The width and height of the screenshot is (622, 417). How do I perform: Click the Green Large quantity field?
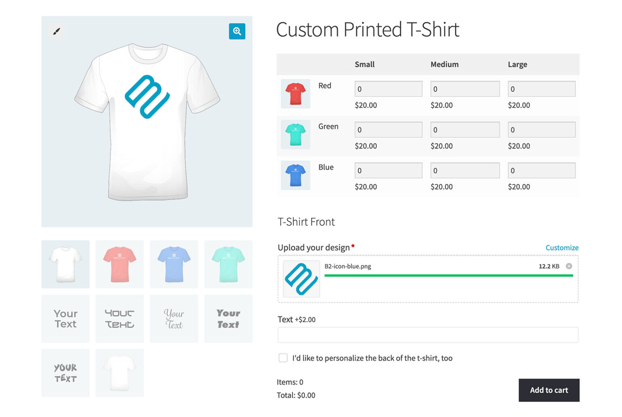click(541, 130)
